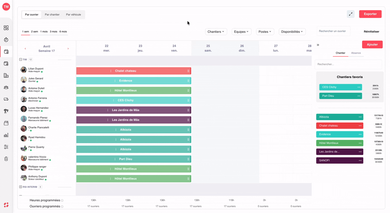The width and height of the screenshot is (390, 213).
Task: Open the building sites icon
Action: 6,75
